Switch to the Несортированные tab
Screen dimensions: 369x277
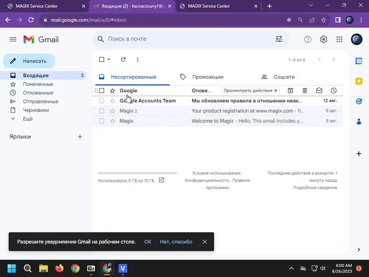[x=133, y=77]
